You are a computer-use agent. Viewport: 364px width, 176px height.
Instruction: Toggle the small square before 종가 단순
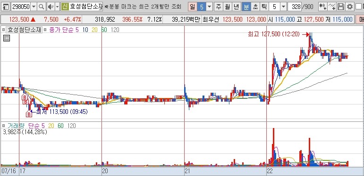45,30
